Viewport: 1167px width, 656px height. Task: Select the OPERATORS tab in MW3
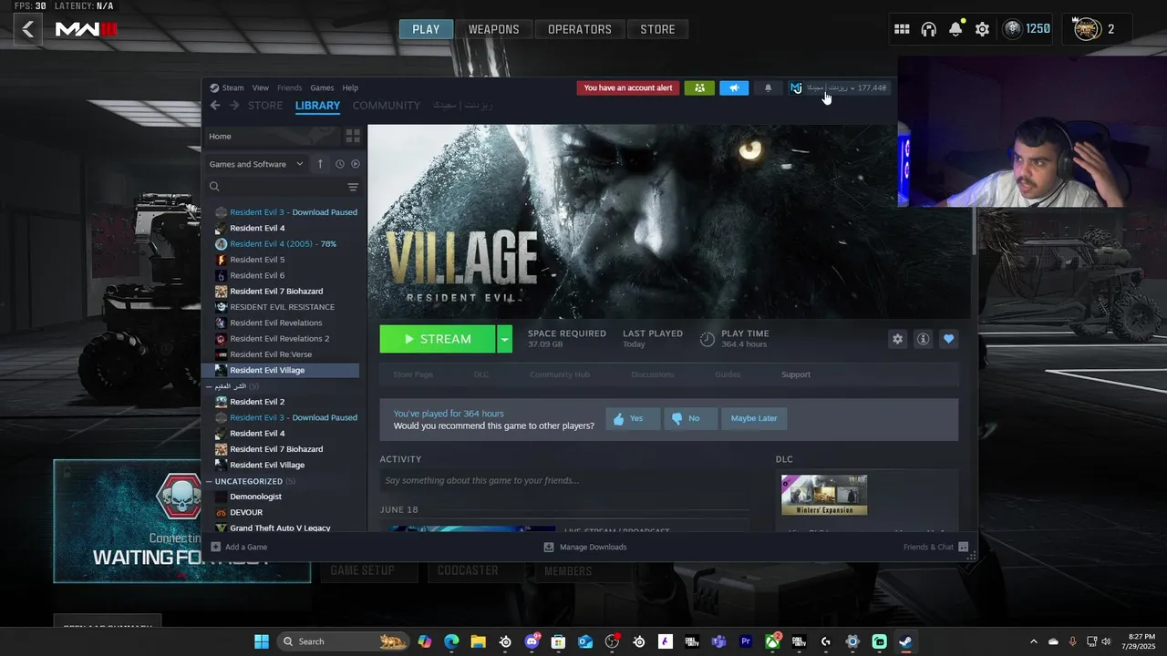click(580, 29)
